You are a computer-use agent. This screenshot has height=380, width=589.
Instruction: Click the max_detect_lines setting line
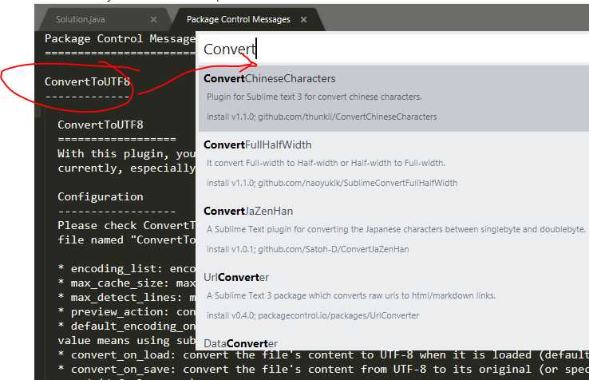point(127,297)
